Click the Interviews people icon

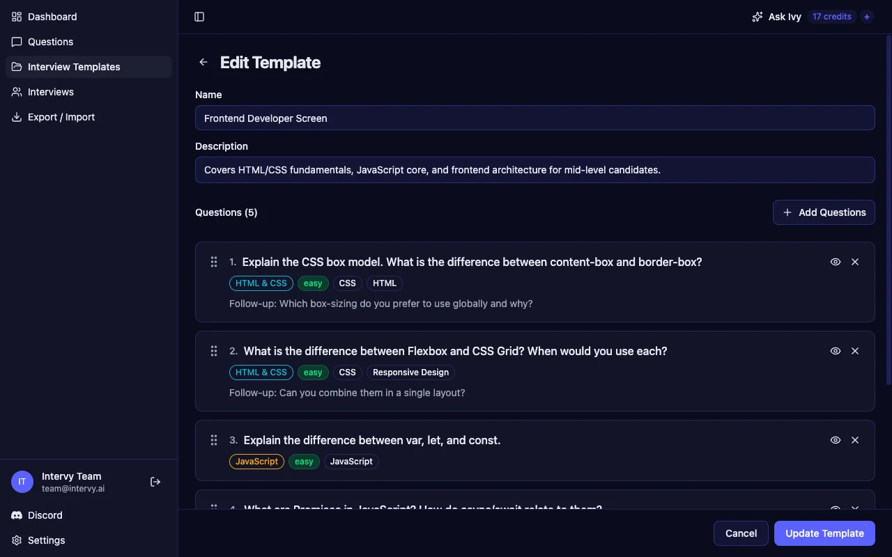16,92
